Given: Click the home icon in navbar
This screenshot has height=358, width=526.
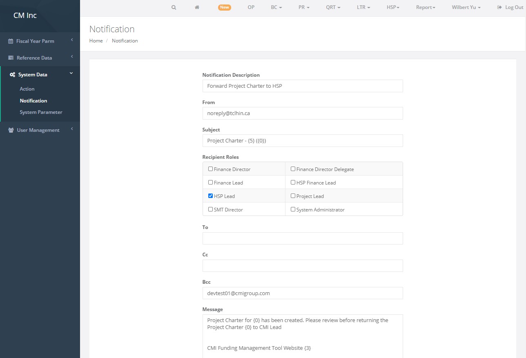Looking at the screenshot, I should tap(197, 7).
